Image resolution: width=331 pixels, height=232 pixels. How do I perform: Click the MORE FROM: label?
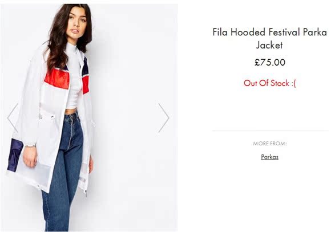(270, 144)
